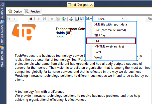152x104 pixels.
Task: Switch to the Design tab
Action: tap(15, 11)
